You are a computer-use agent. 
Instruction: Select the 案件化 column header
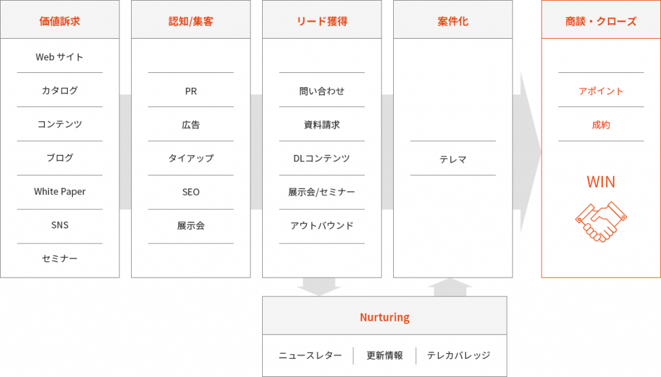pos(453,19)
